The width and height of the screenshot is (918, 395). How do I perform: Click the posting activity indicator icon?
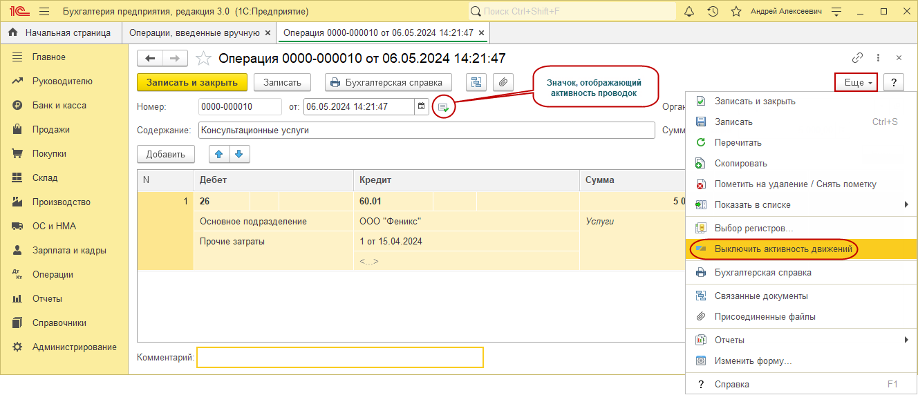click(x=444, y=107)
